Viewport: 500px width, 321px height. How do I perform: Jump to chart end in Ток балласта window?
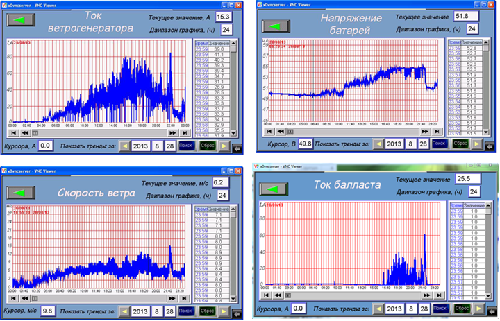click(439, 295)
